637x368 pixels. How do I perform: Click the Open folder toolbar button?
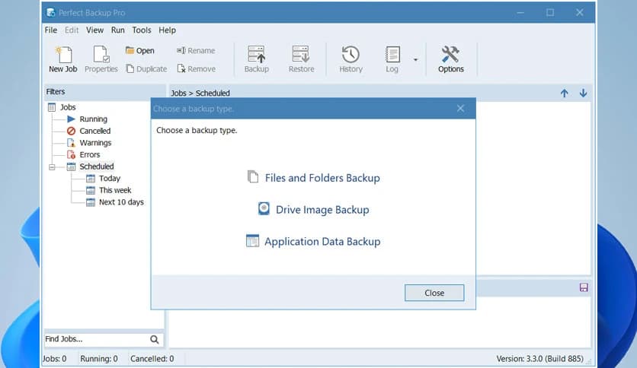point(139,50)
